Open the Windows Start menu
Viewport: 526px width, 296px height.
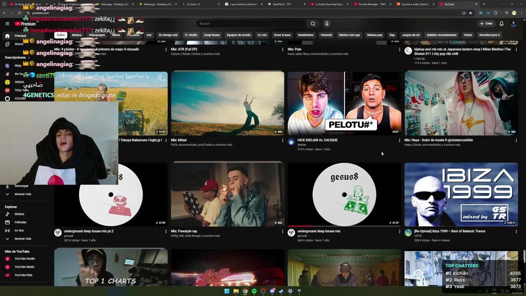click(227, 291)
